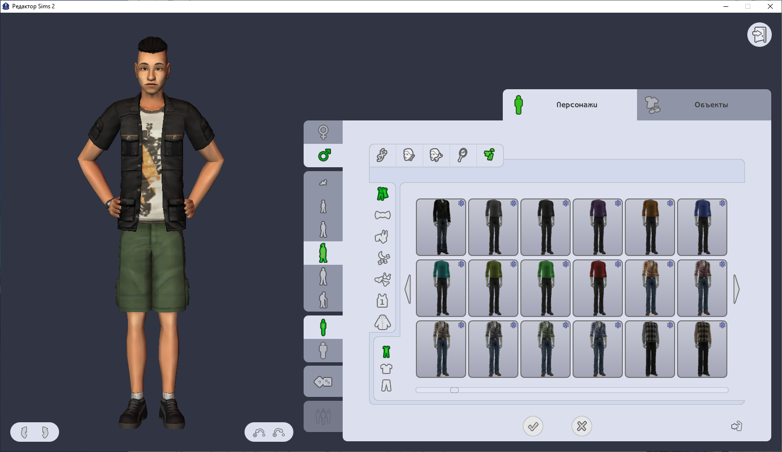Select male gender symbol
Image resolution: width=782 pixels, height=452 pixels.
click(x=323, y=156)
